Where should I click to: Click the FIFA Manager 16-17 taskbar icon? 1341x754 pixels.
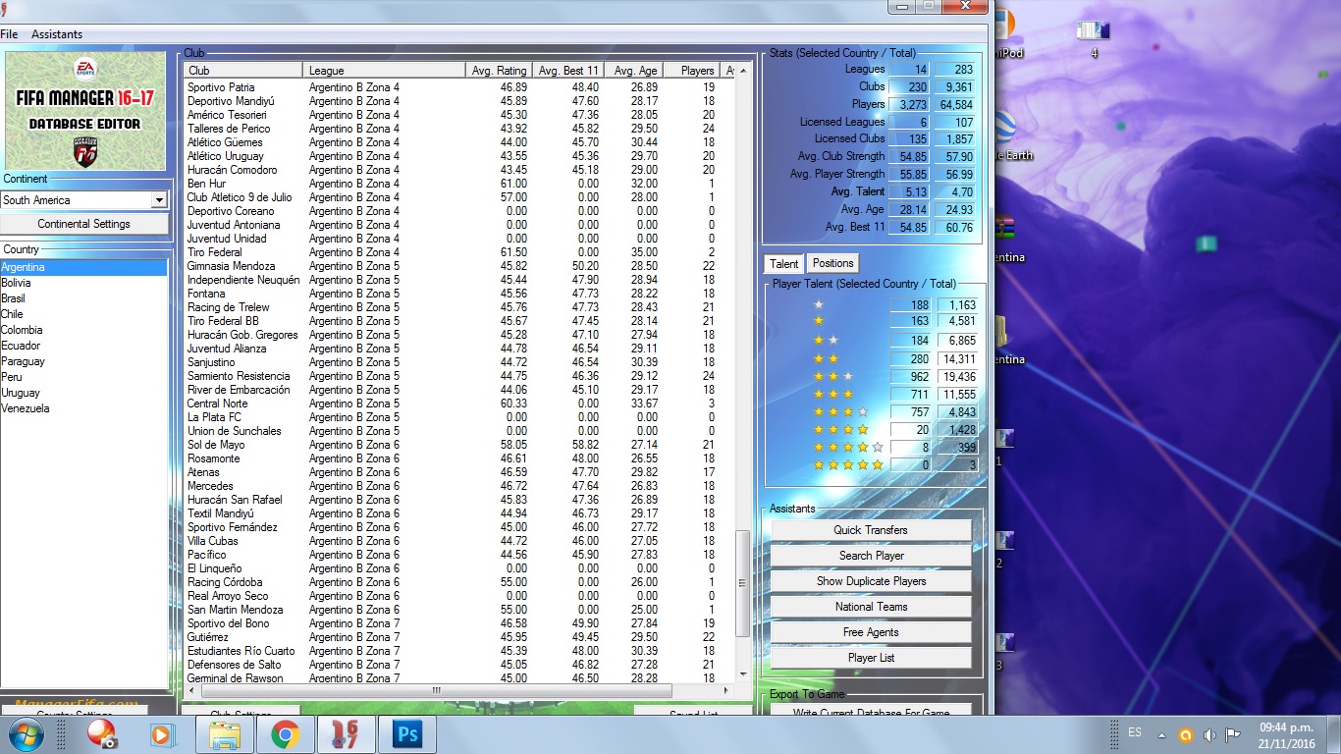[x=346, y=734]
